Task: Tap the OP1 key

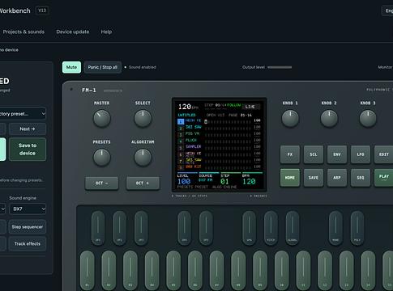Action: click(x=98, y=228)
